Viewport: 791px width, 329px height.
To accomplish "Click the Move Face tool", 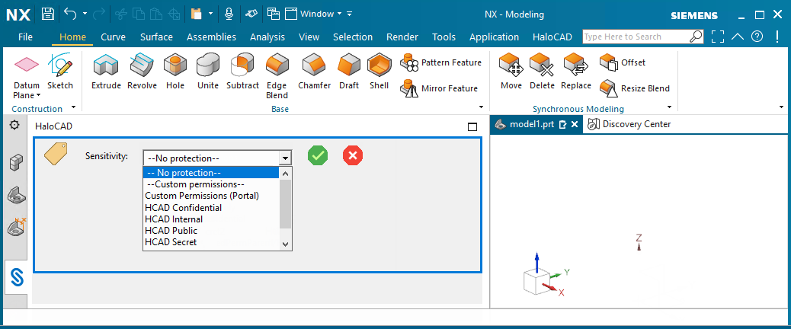I will (x=511, y=73).
